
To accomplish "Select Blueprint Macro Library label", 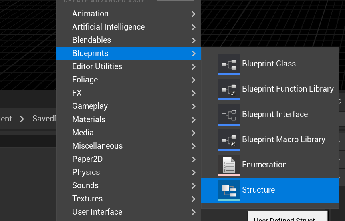I will [284, 139].
